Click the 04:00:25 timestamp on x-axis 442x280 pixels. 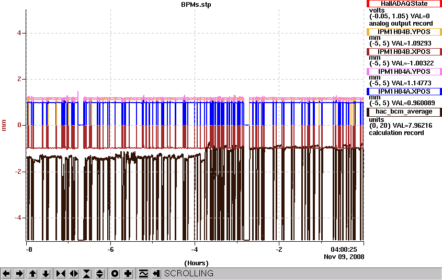click(x=344, y=250)
